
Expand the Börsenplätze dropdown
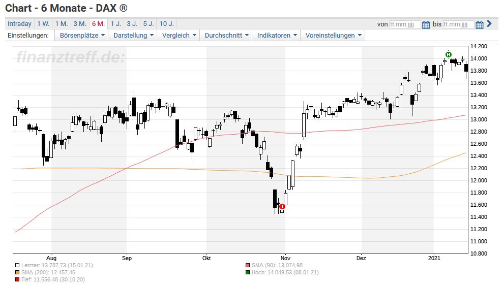coord(82,36)
